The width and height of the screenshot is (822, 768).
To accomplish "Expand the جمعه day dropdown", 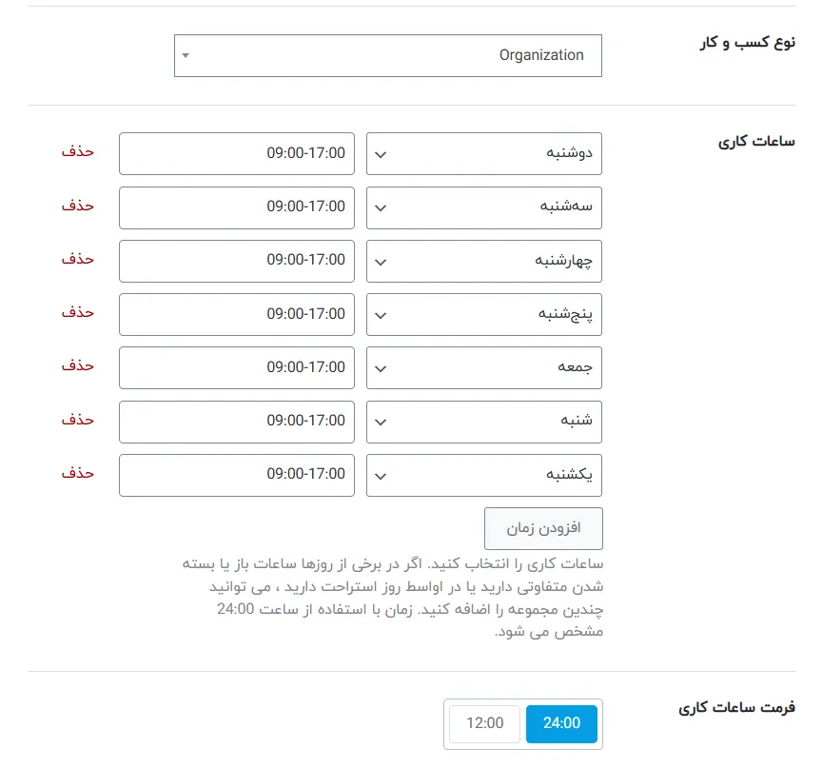I will tap(483, 367).
